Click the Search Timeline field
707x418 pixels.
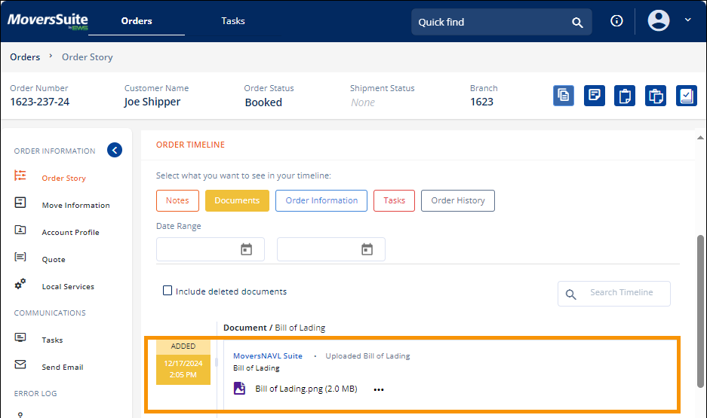[613, 294]
